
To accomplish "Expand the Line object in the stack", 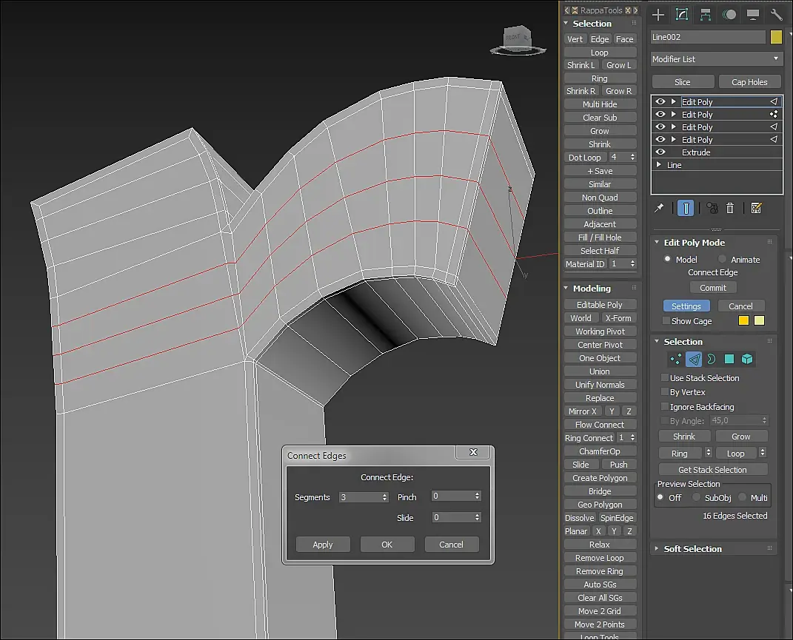I will 659,165.
